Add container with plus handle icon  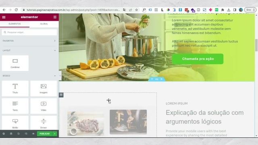pyautogui.click(x=152, y=79)
